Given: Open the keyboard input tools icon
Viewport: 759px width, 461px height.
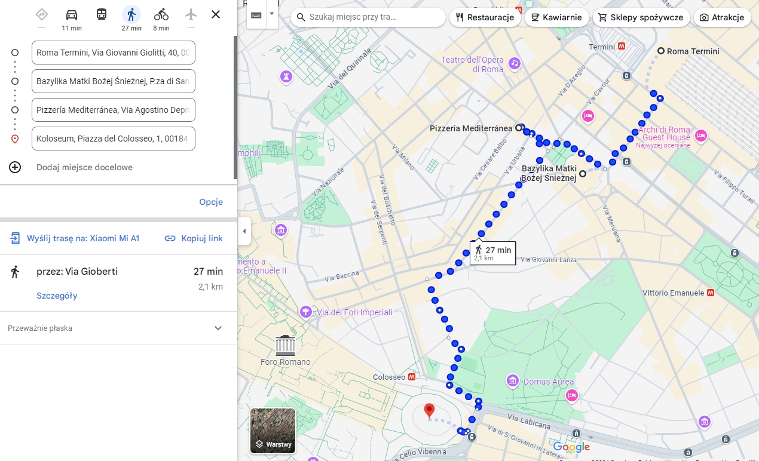Looking at the screenshot, I should tap(256, 15).
